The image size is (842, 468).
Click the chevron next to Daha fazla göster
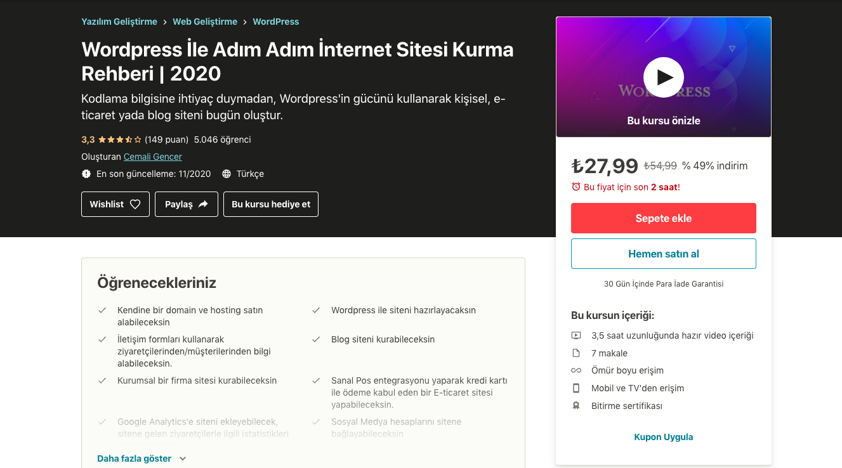tap(183, 458)
